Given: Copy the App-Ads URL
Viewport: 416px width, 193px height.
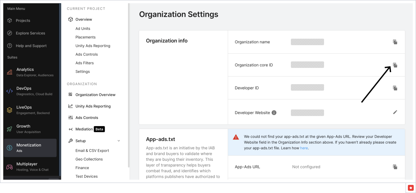Looking at the screenshot, I should 395,167.
